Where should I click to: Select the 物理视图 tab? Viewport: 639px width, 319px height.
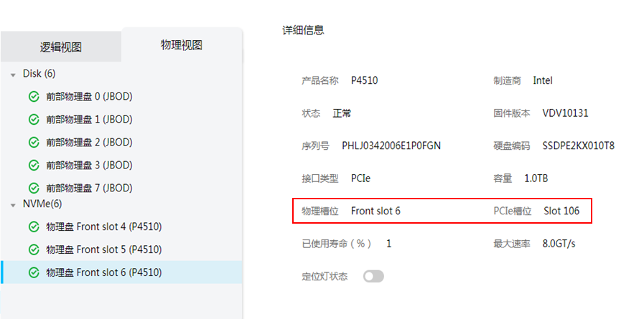point(182,44)
